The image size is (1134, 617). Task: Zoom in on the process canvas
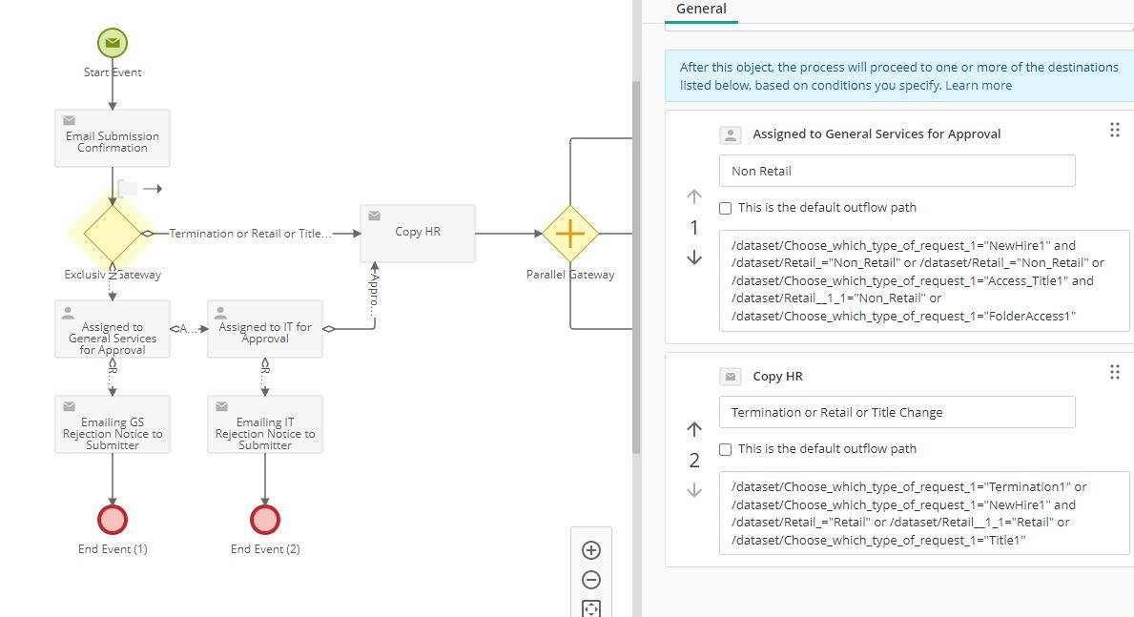pos(590,550)
